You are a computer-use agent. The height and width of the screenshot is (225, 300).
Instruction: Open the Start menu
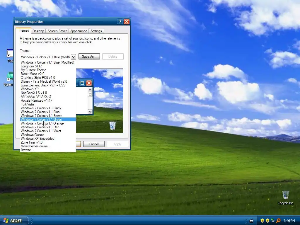click(13, 221)
